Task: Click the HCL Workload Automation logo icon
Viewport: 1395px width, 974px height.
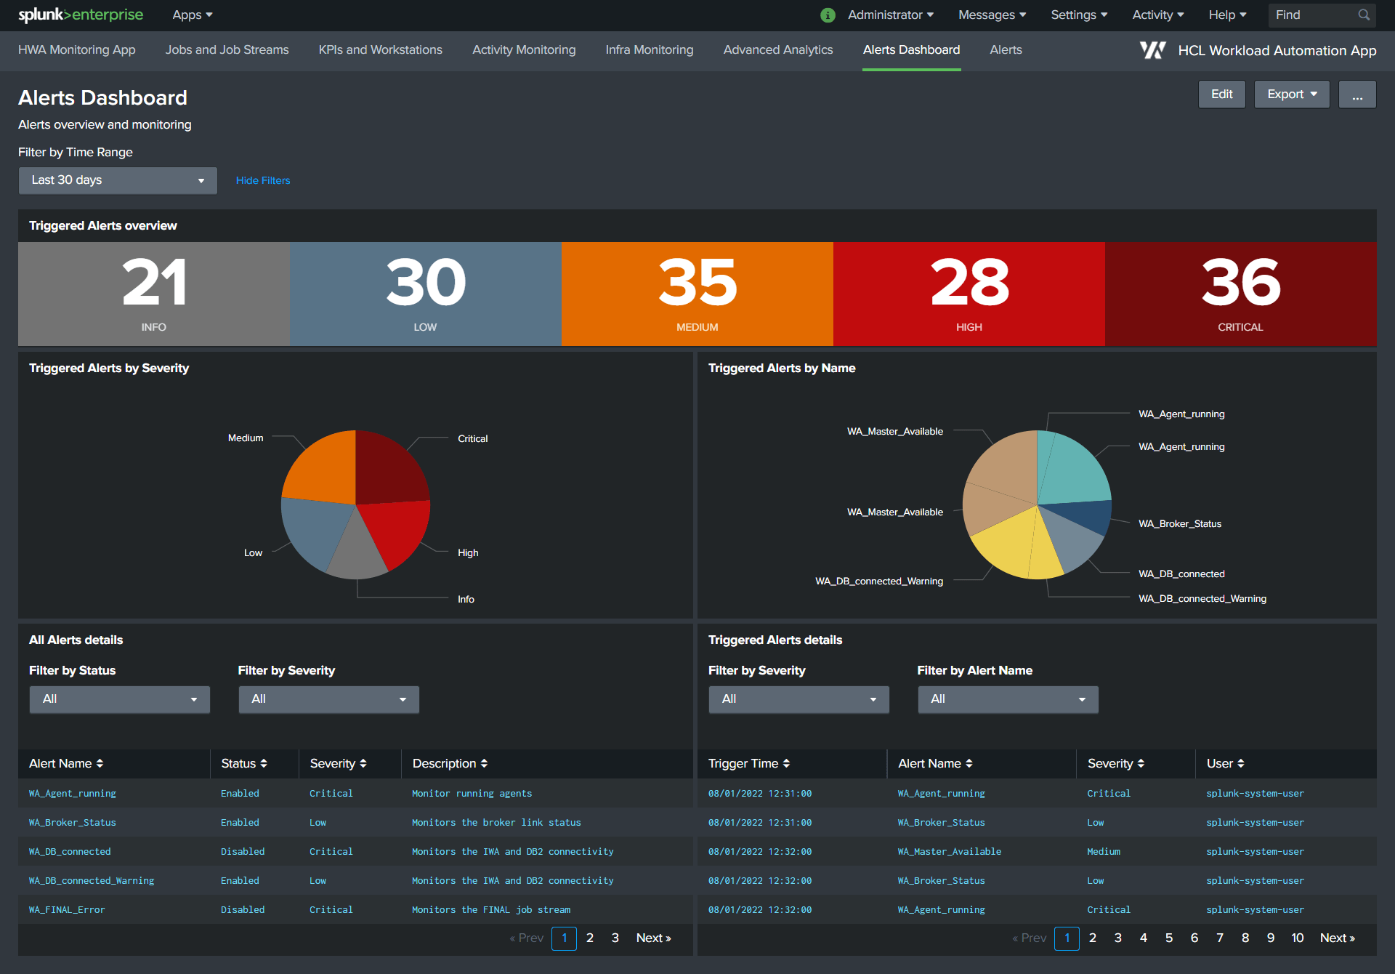Action: [x=1152, y=50]
